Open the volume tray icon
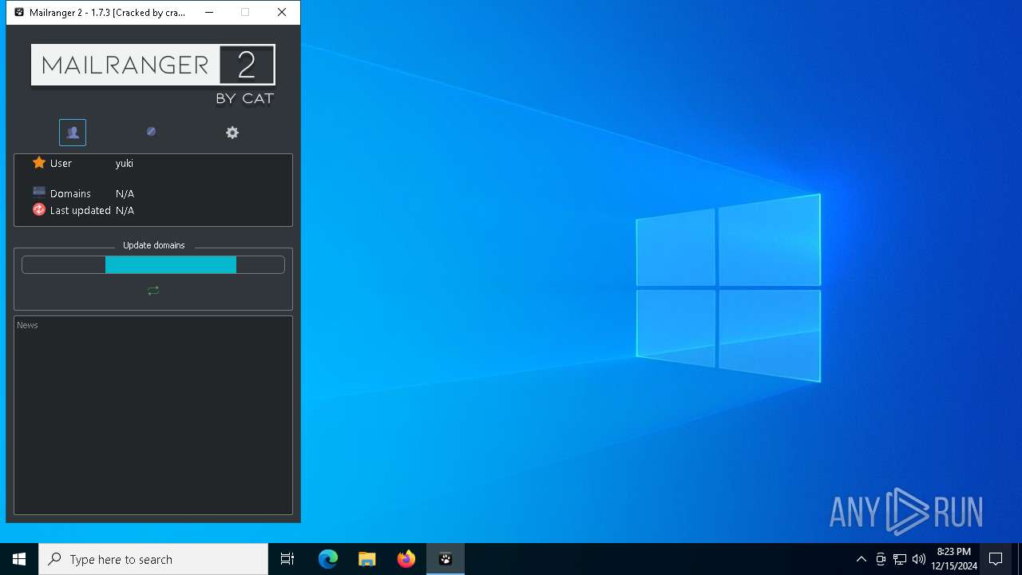 coord(919,559)
